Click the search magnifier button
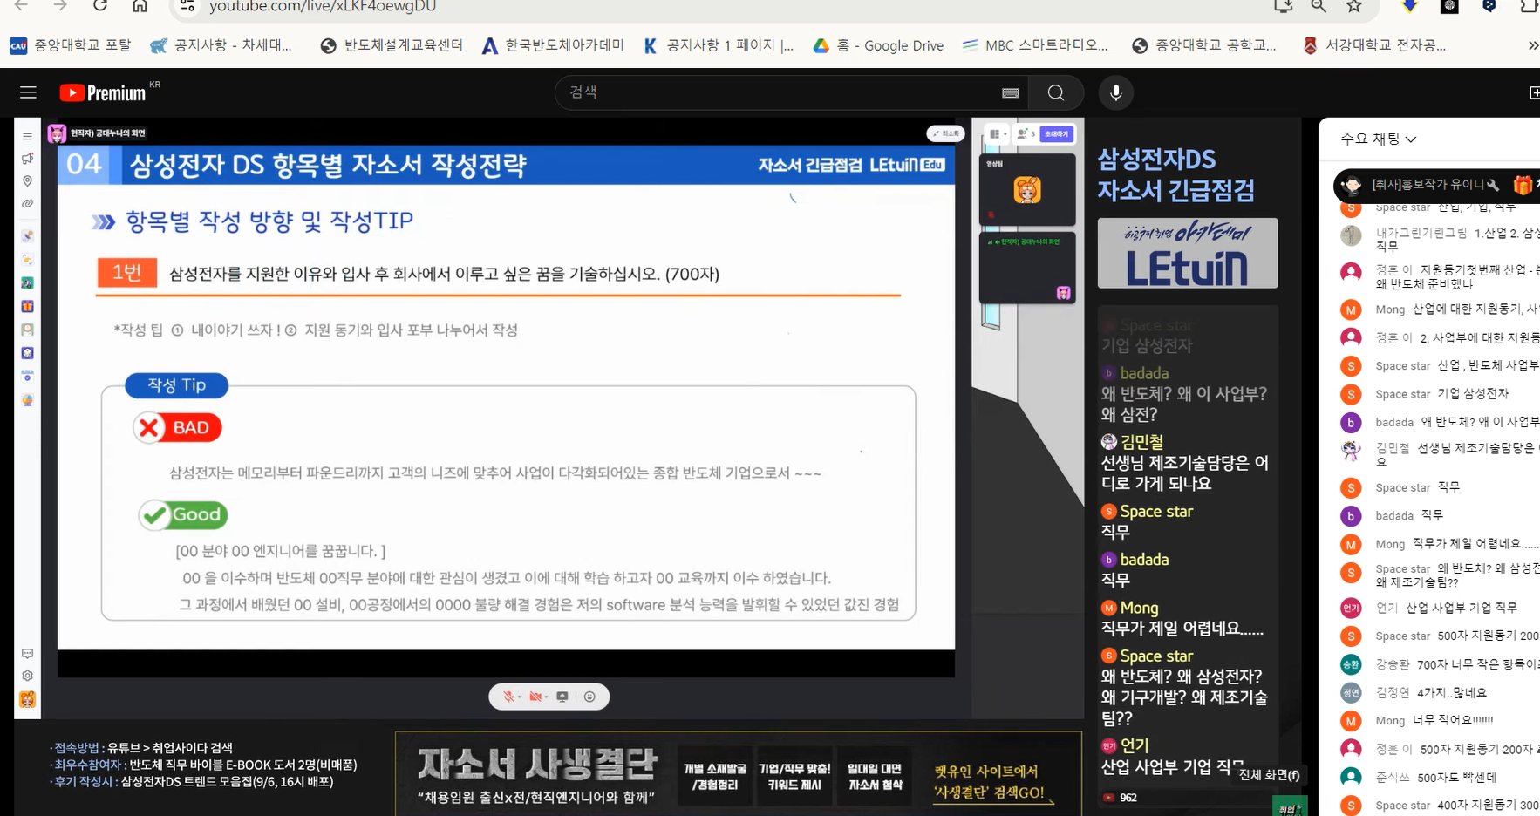 1055,92
